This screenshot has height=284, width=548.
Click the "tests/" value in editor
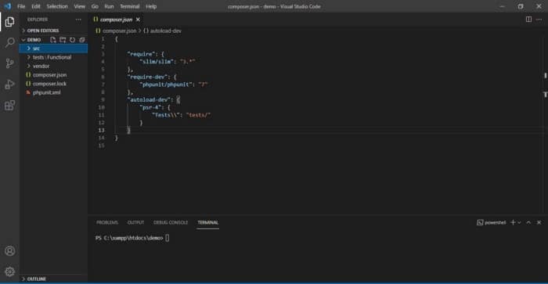pyautogui.click(x=199, y=115)
